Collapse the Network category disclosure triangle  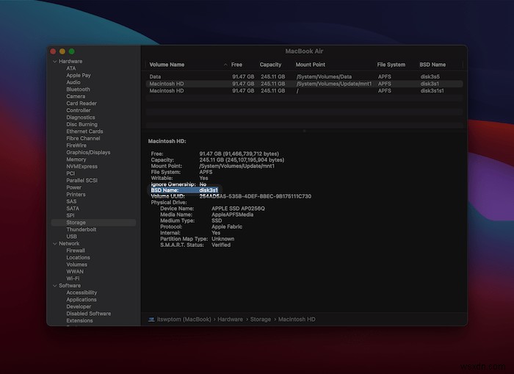click(x=54, y=243)
